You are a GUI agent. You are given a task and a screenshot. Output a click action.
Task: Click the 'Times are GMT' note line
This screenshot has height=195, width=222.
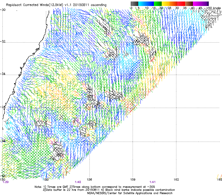[x=95, y=187]
